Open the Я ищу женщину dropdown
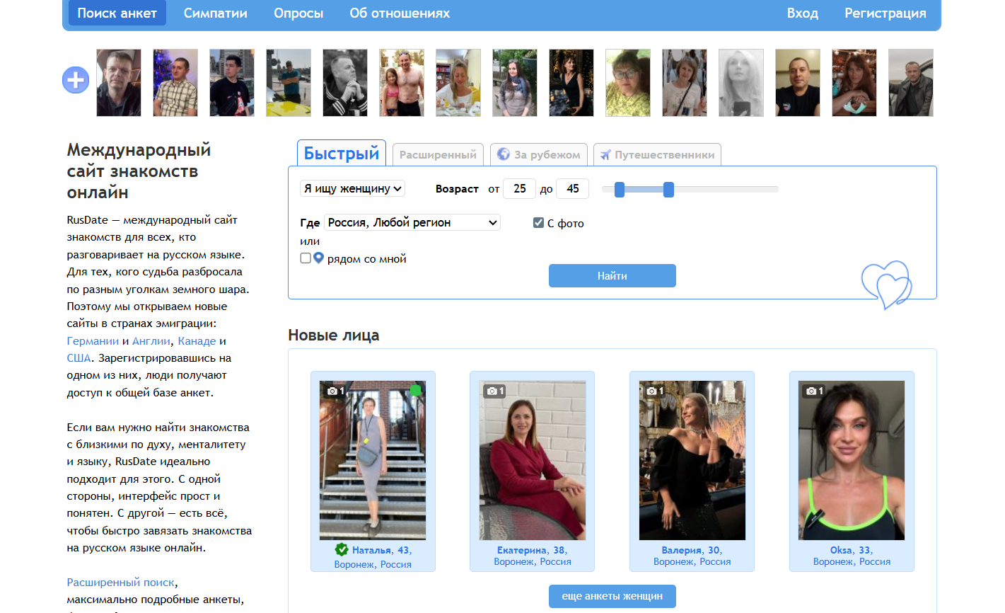 pyautogui.click(x=352, y=188)
